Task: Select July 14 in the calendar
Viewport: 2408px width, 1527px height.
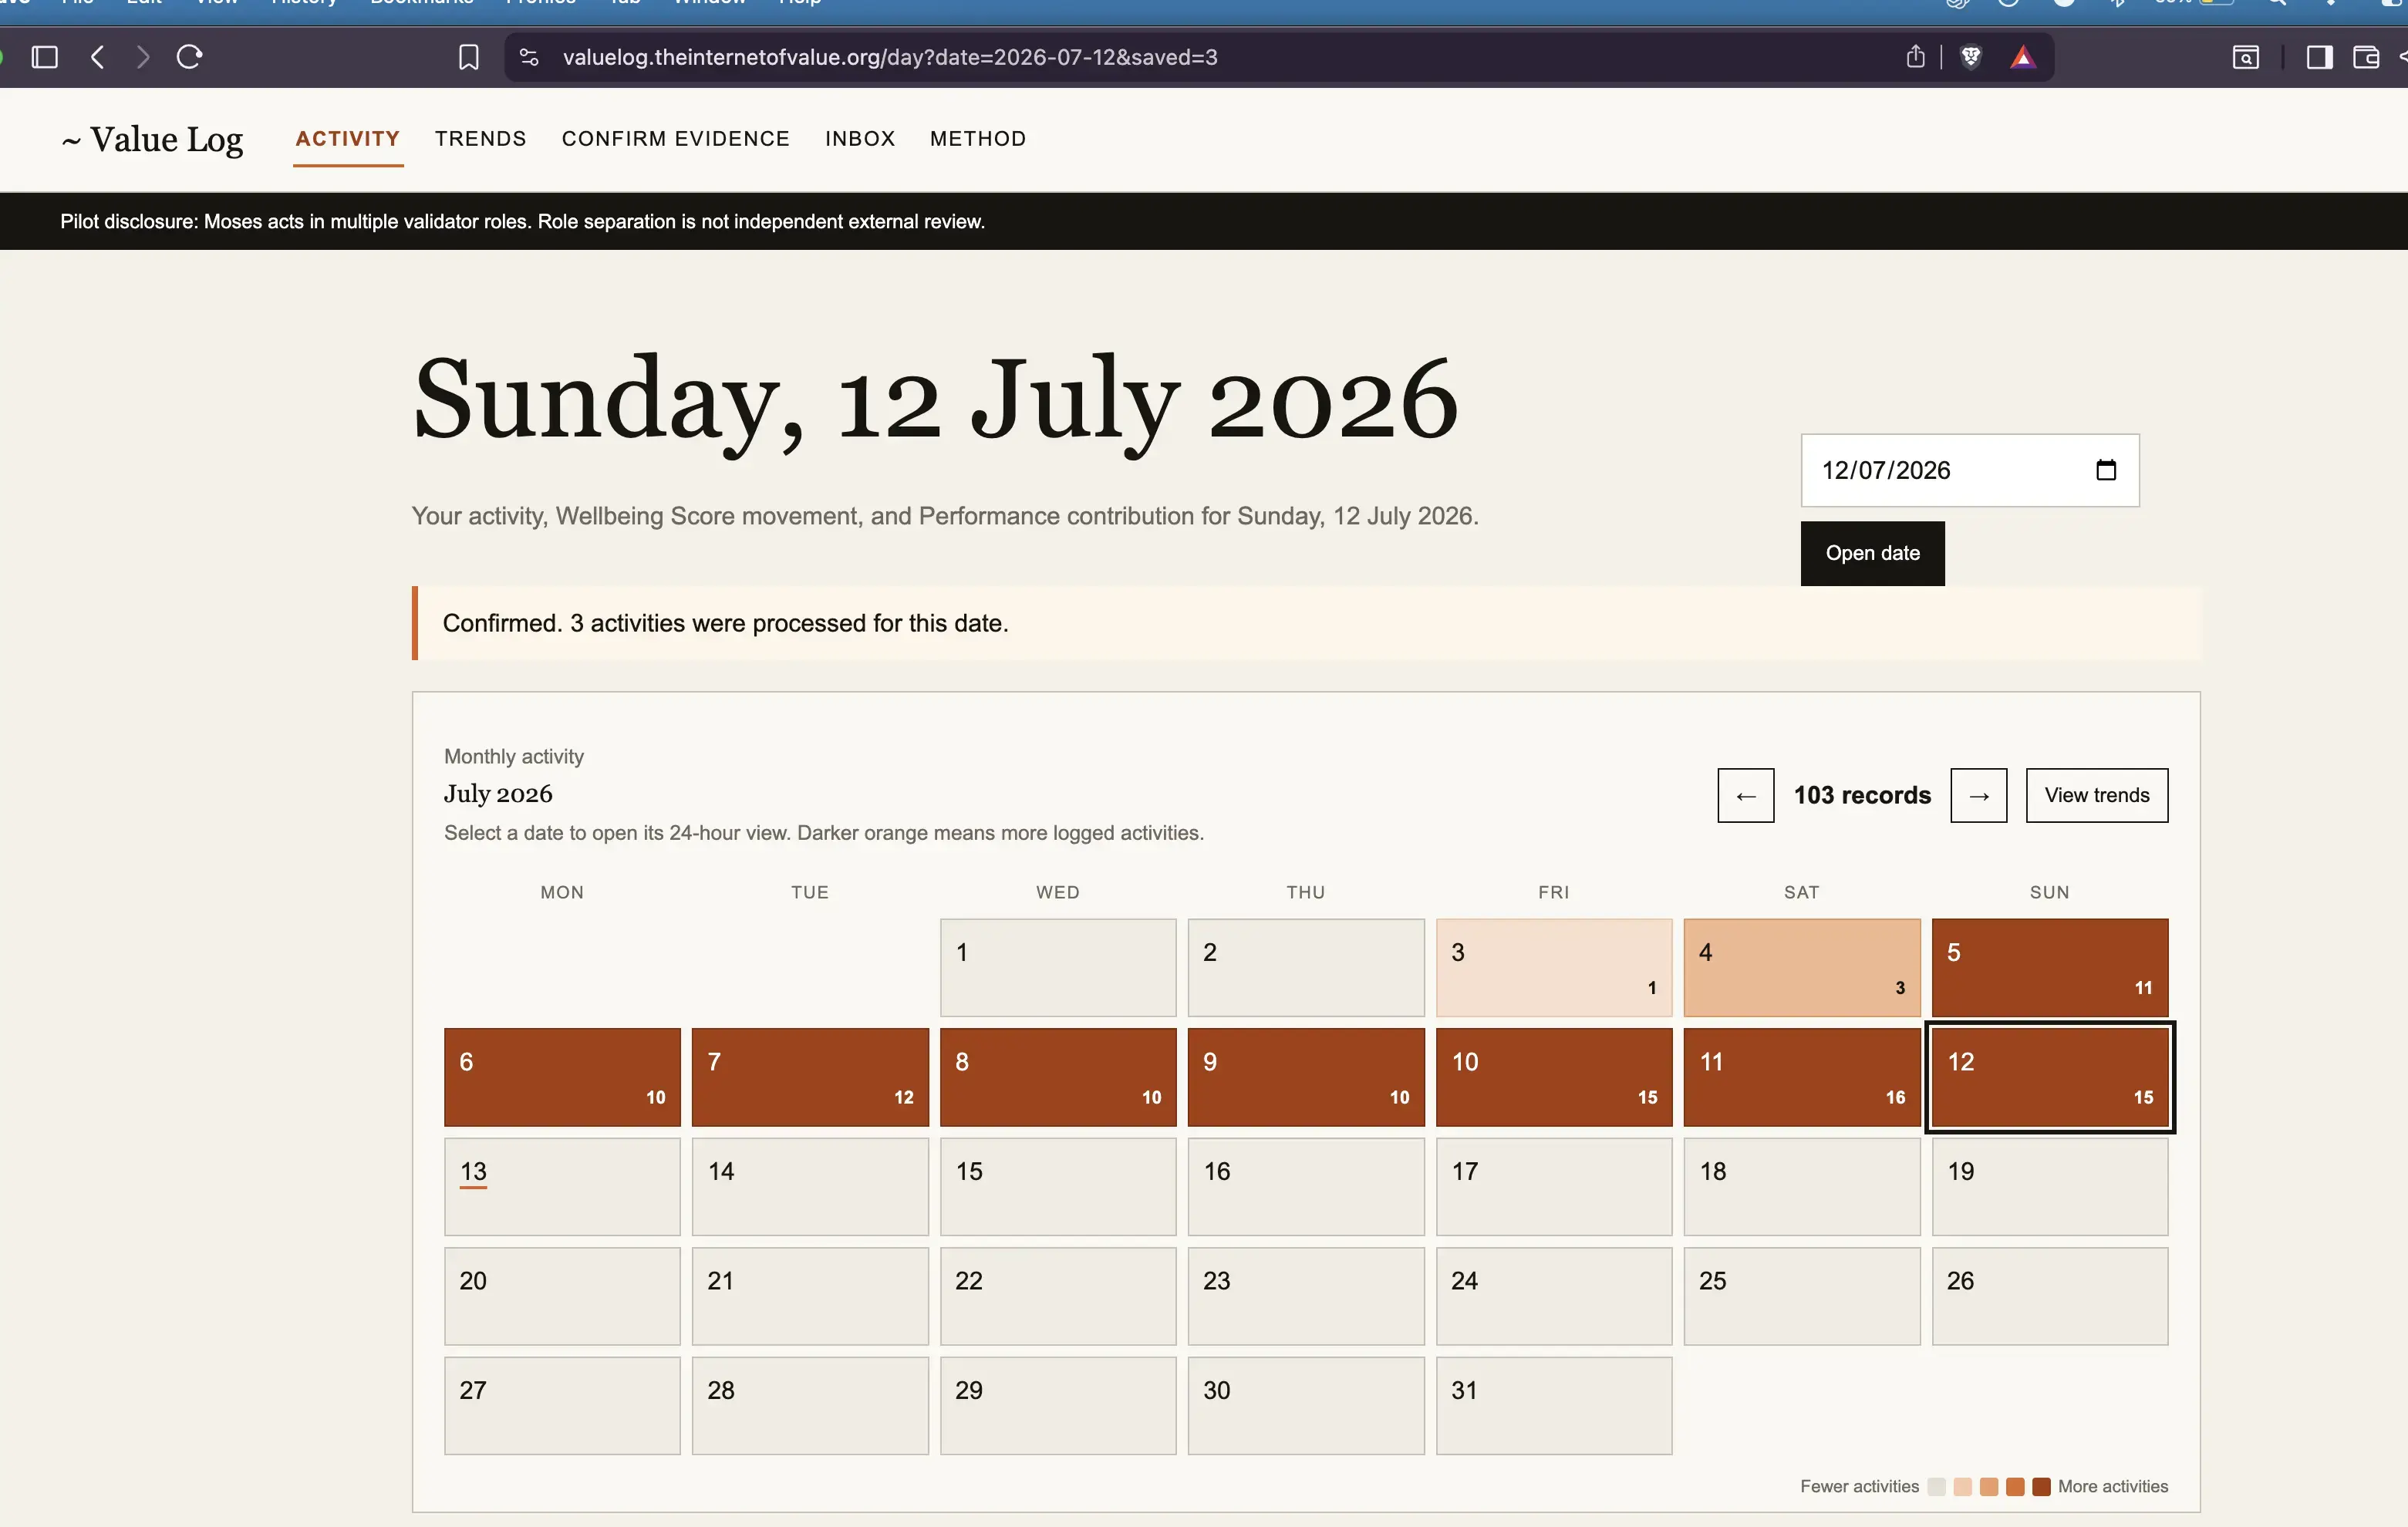Action: [x=810, y=1187]
